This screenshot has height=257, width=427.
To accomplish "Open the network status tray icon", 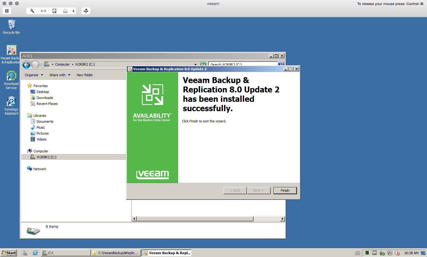I will pos(390,253).
